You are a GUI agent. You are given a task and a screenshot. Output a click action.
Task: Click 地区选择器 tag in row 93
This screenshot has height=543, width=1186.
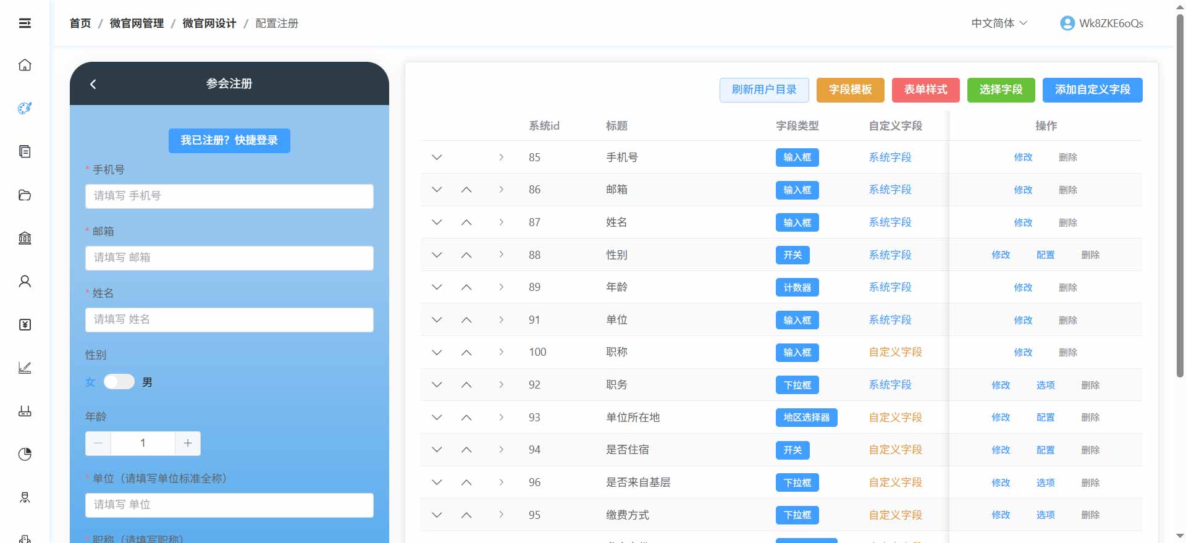(x=807, y=418)
